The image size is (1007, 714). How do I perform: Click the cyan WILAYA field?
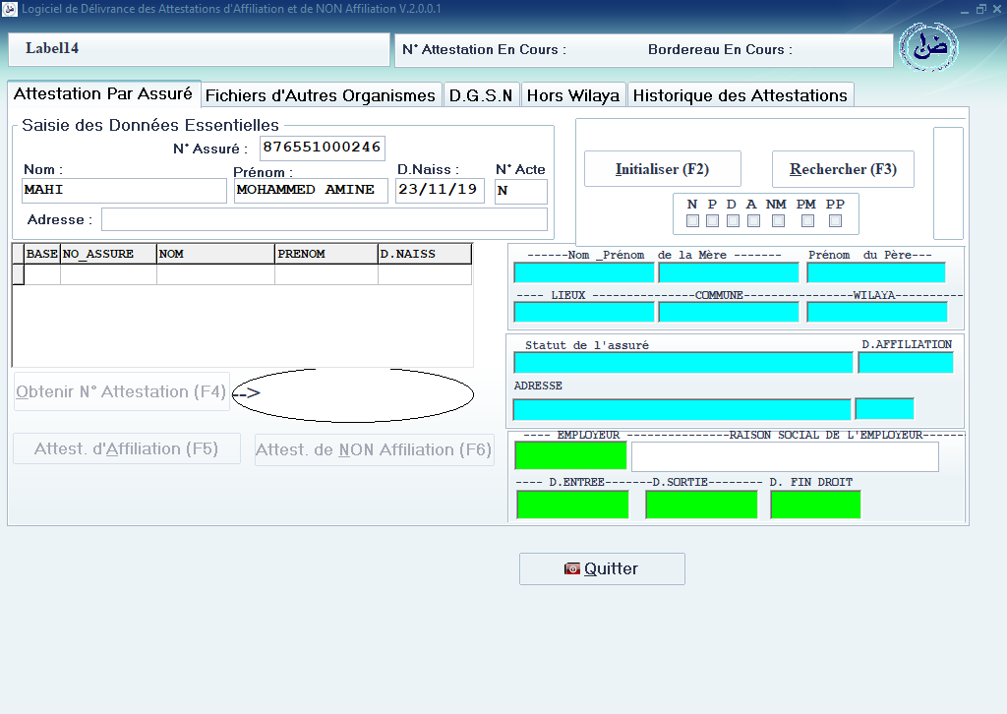tap(877, 312)
